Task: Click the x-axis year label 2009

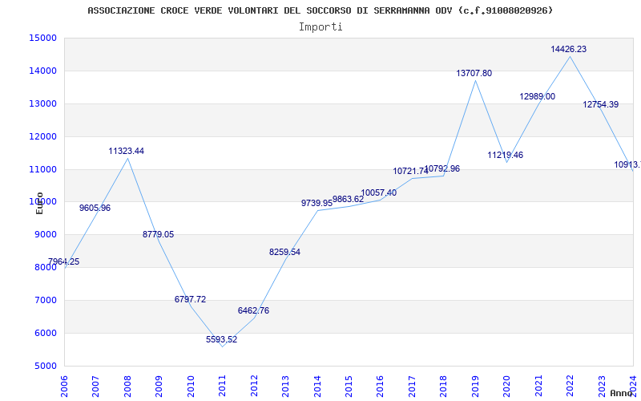Action: tap(159, 386)
